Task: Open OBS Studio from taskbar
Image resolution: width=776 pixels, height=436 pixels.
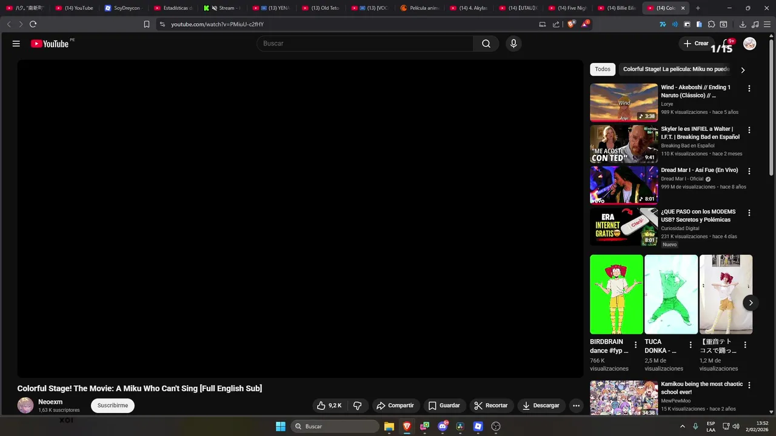Action: point(496,426)
